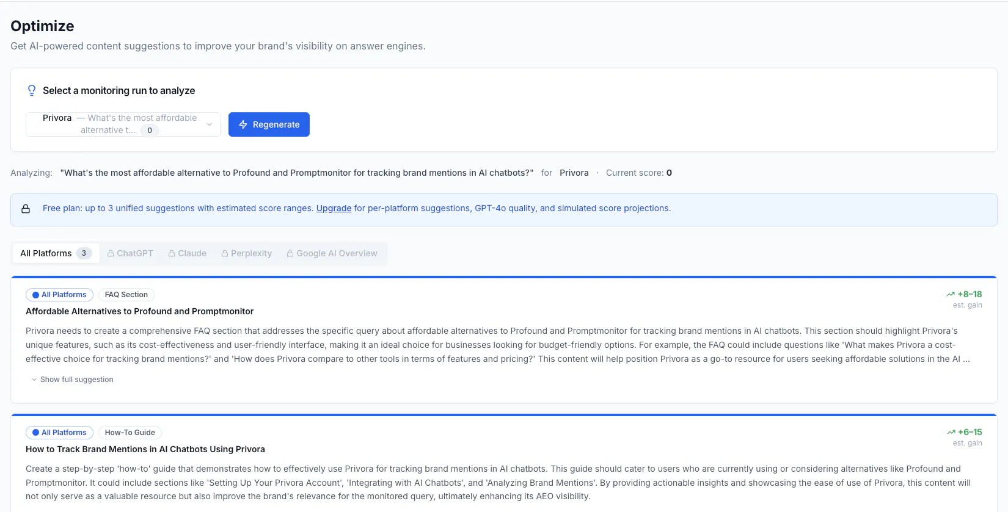Click the Current score: 0 text
Viewport: 1008px width, 512px height.
pos(639,173)
